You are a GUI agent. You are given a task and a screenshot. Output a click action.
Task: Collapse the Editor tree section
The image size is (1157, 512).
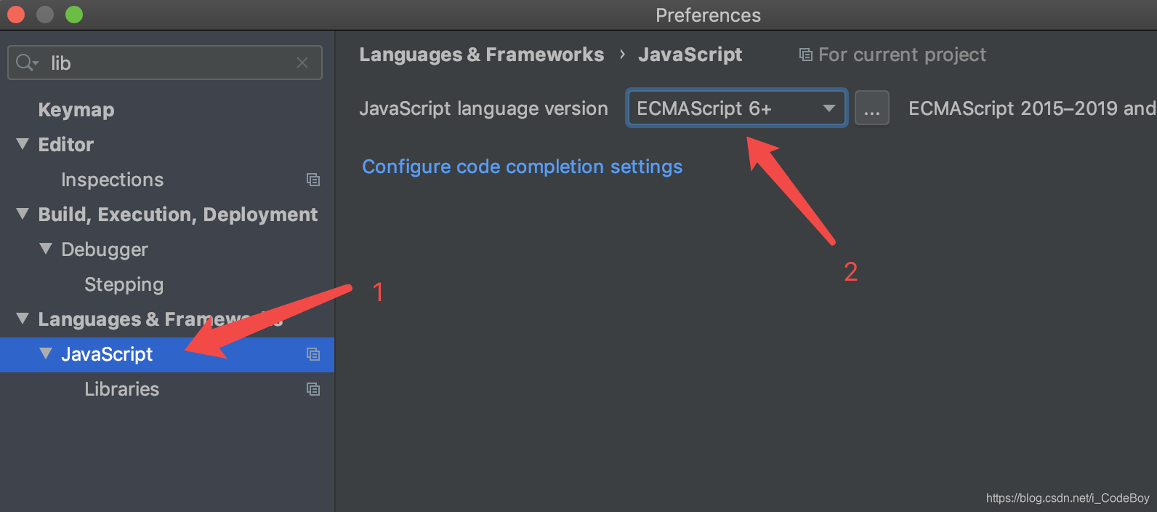pyautogui.click(x=23, y=144)
